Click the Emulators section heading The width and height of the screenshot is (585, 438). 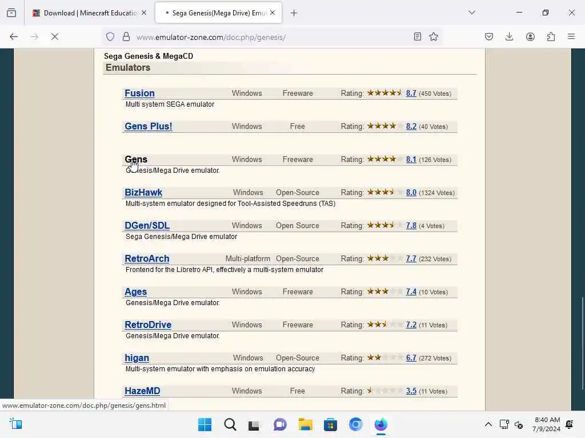pyautogui.click(x=128, y=67)
